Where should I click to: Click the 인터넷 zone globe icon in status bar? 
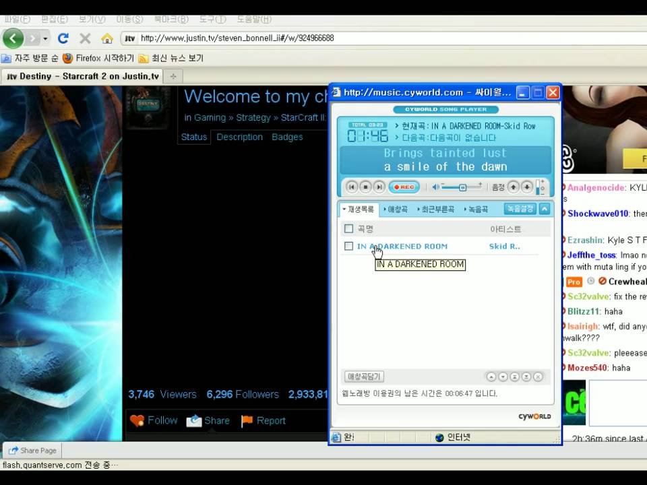click(439, 438)
